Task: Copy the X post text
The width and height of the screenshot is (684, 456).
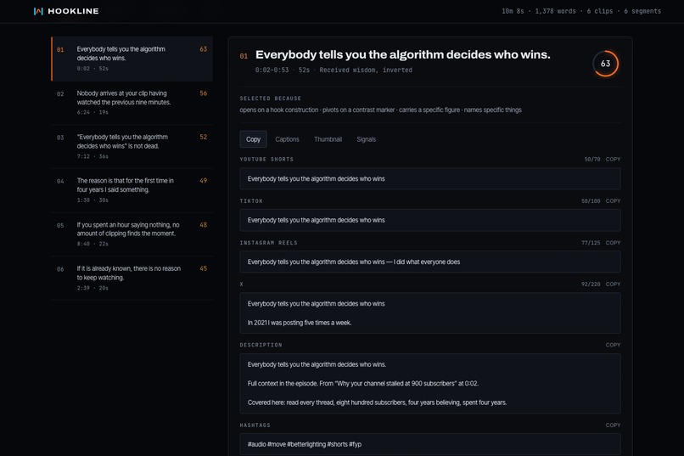Action: point(613,284)
